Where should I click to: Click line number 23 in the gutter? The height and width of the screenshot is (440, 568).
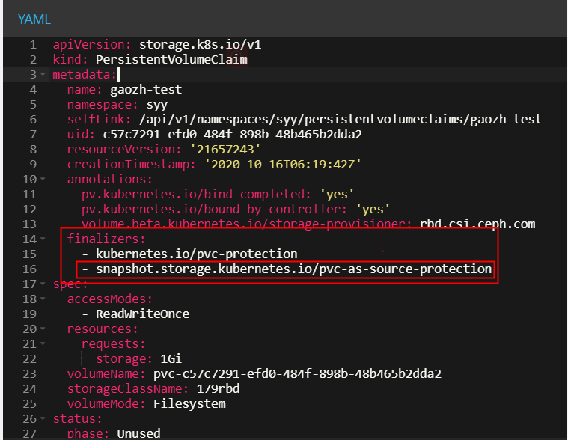tap(29, 373)
